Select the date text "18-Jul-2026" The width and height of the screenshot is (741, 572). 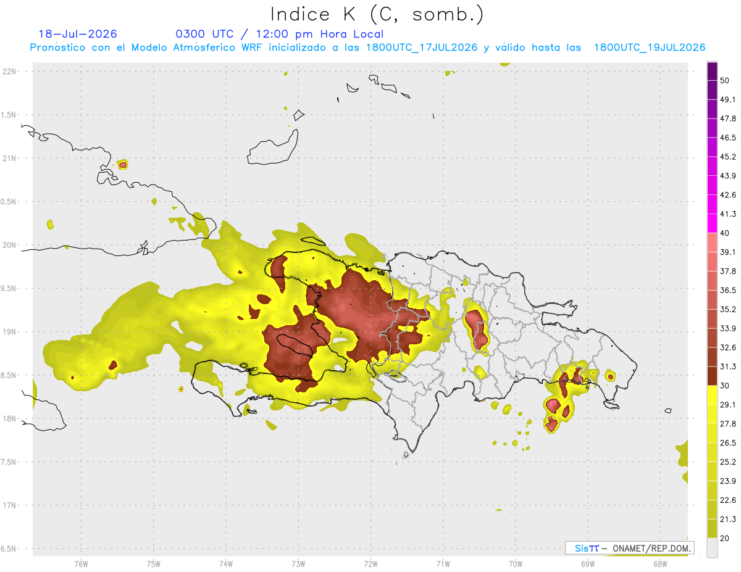pyautogui.click(x=78, y=34)
